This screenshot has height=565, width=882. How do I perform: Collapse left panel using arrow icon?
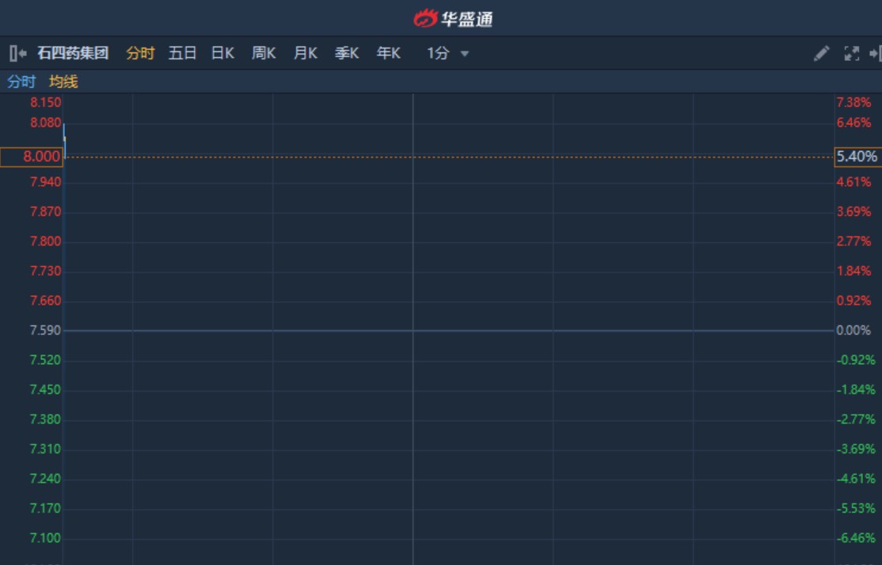18,53
